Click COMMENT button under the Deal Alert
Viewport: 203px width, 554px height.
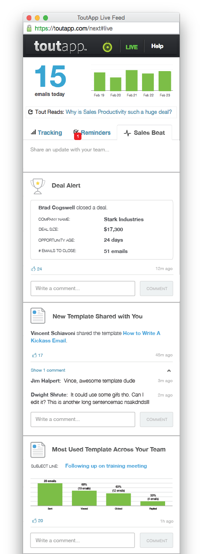click(x=156, y=288)
